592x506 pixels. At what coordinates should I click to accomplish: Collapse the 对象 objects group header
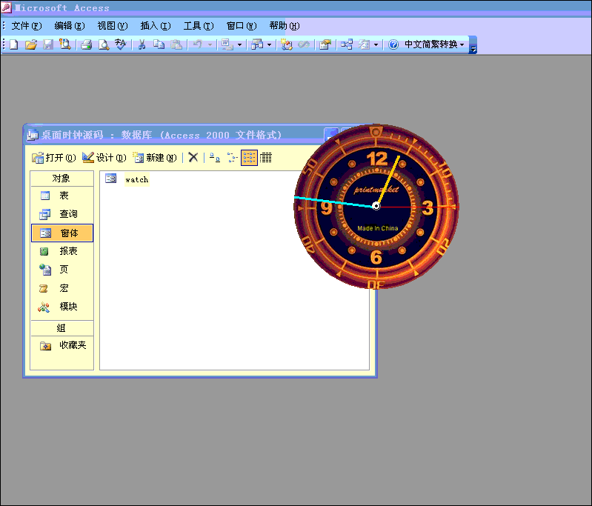(61, 179)
